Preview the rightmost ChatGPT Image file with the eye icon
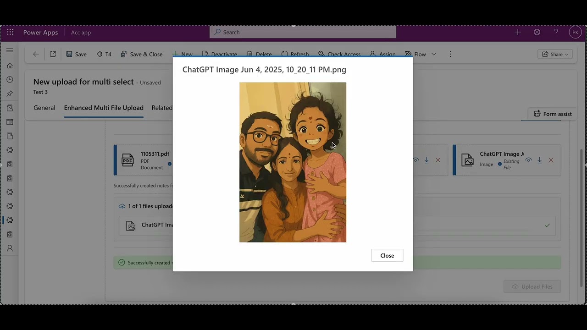Screen dimensions: 587x330 (x=529, y=160)
